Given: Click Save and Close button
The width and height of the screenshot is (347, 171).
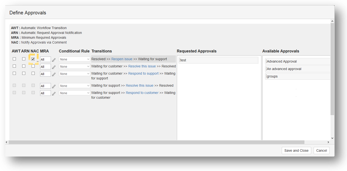Looking at the screenshot, I should [296, 151].
